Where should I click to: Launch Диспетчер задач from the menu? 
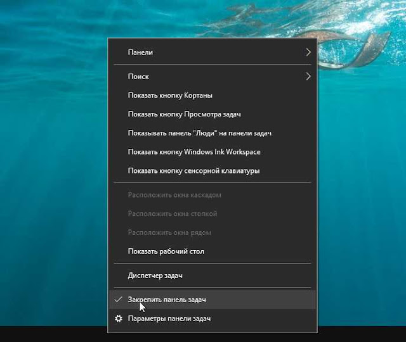click(212, 275)
